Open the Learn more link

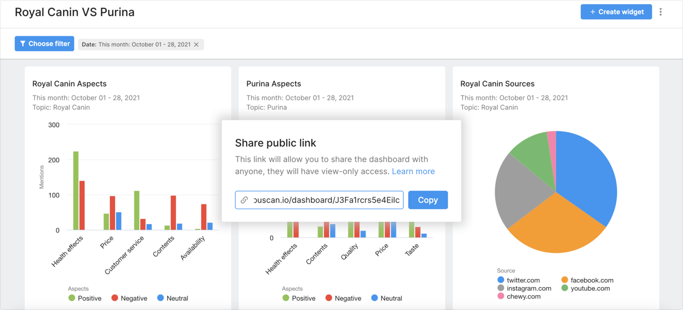point(413,171)
